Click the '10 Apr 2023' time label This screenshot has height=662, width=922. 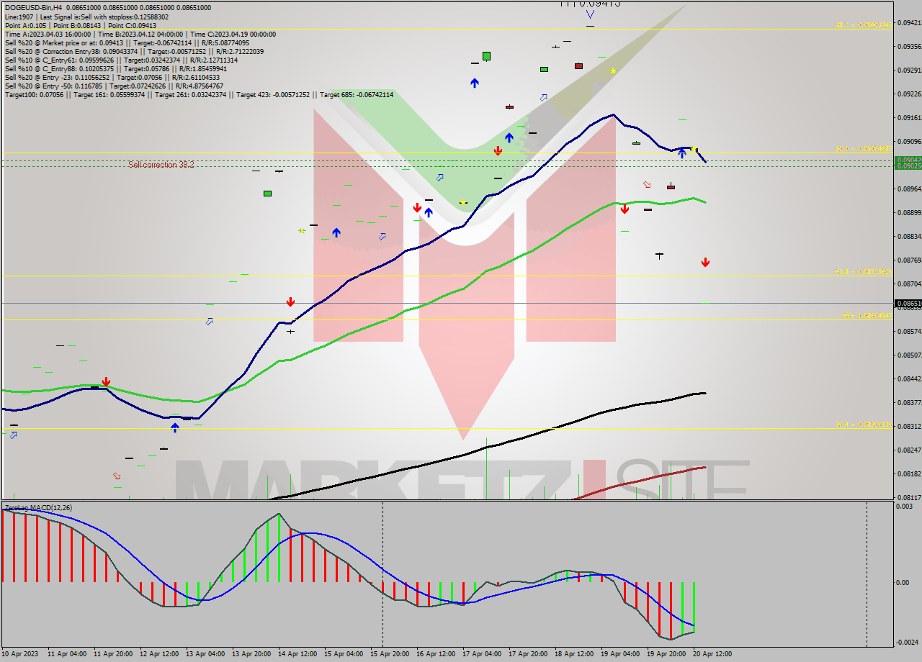pyautogui.click(x=19, y=654)
